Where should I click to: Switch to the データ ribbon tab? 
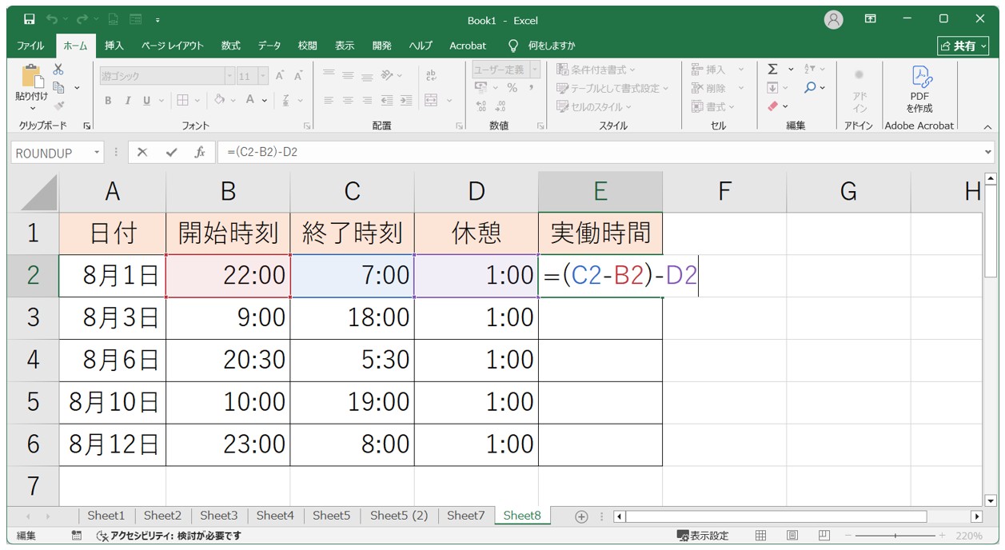269,46
